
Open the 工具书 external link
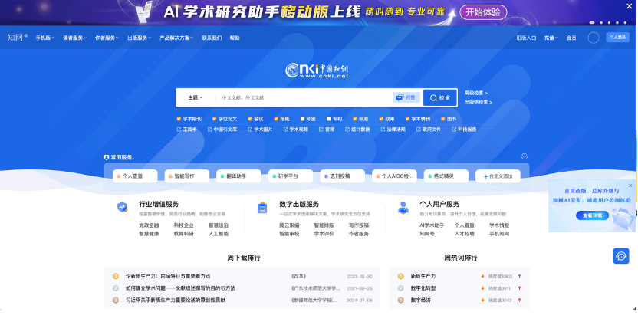(x=187, y=130)
